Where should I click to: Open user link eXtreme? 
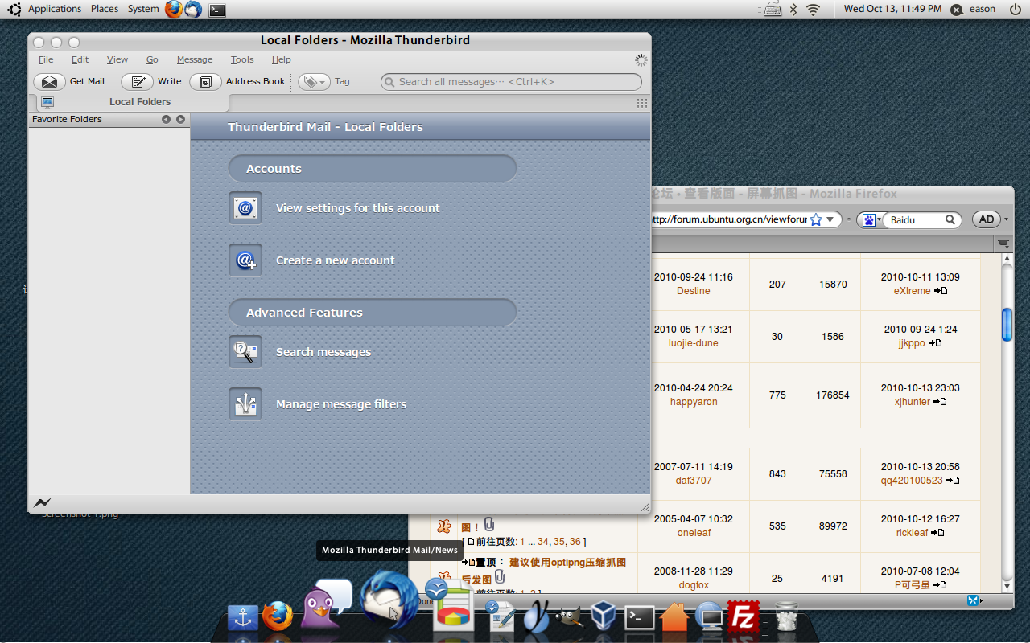(912, 291)
